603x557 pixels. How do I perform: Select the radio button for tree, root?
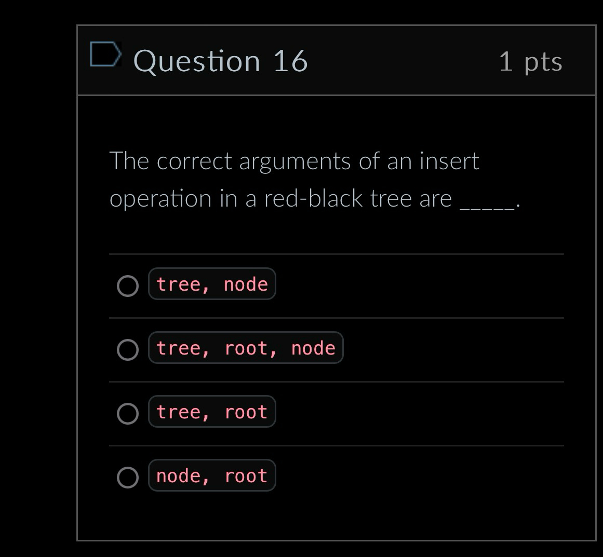(x=128, y=414)
